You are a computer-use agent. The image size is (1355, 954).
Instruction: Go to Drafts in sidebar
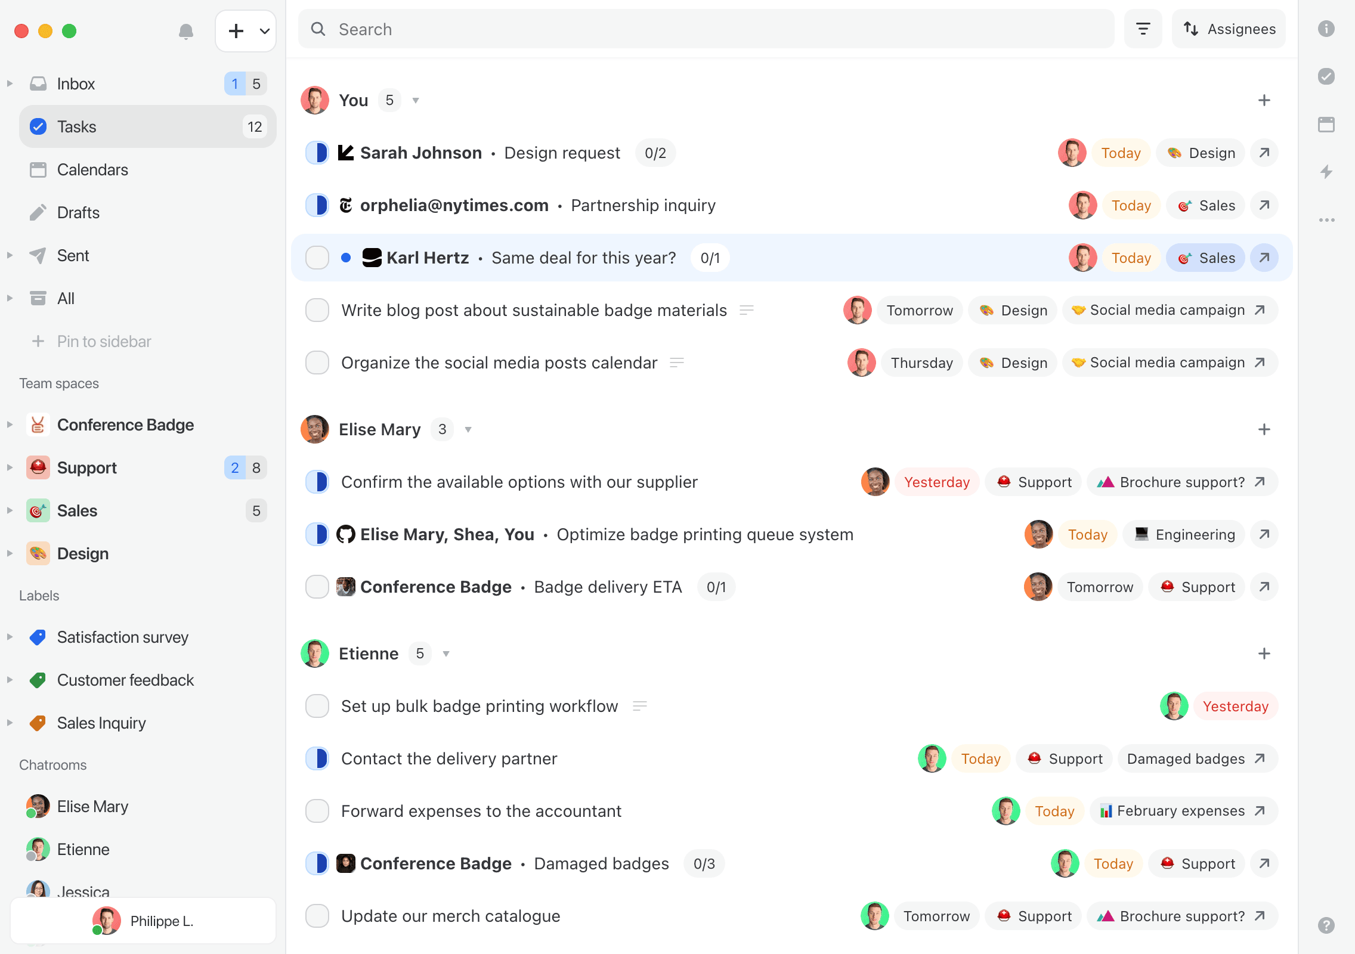pos(78,212)
